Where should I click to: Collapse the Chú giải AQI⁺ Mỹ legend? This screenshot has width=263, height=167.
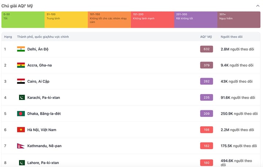click(258, 6)
